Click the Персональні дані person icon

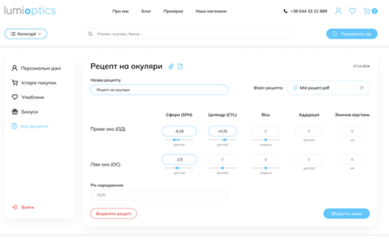click(x=15, y=68)
